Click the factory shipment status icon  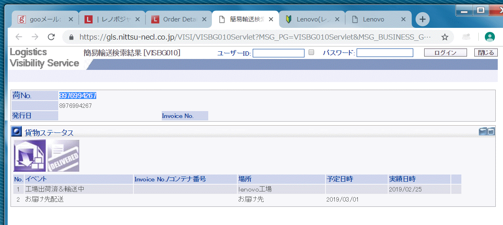coord(30,156)
